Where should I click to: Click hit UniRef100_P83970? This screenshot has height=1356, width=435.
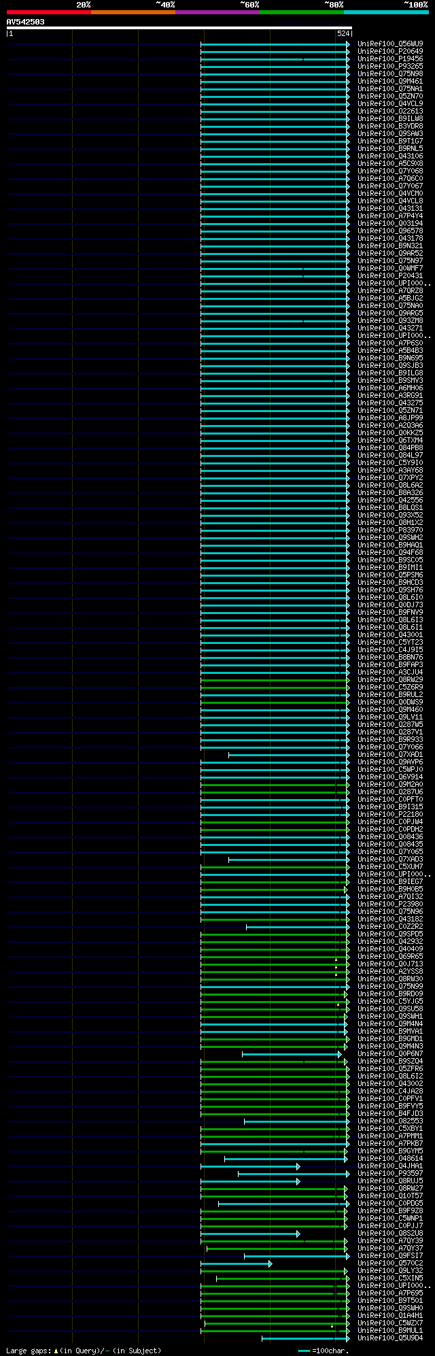click(390, 530)
